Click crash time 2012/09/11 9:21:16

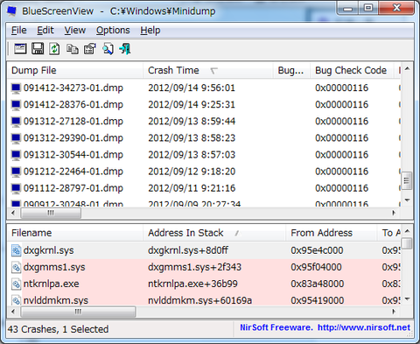pyautogui.click(x=192, y=188)
